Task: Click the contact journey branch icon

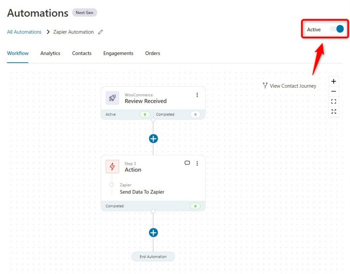Action: [265, 85]
